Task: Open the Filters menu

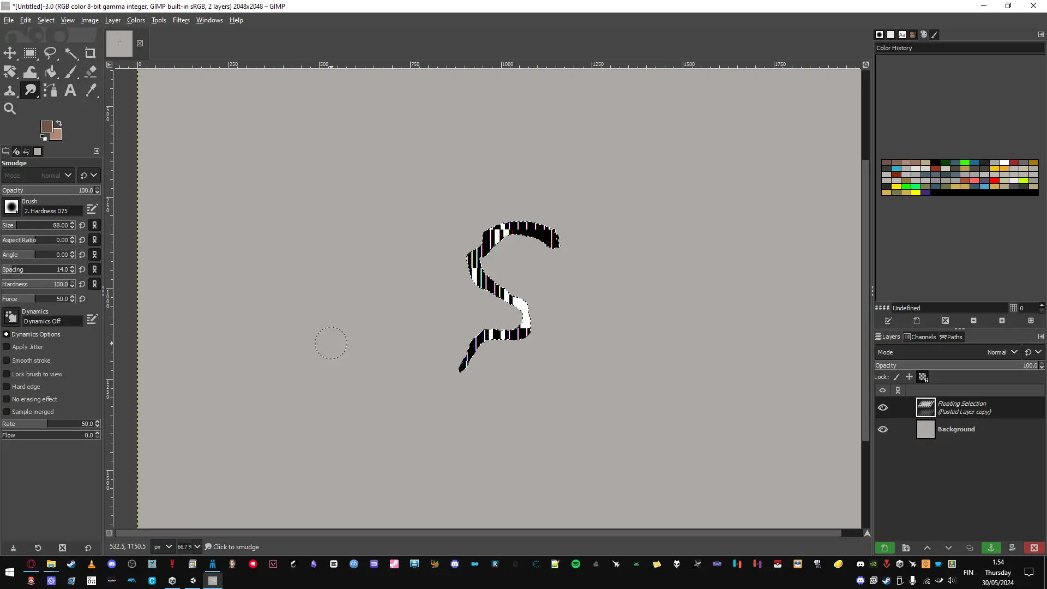Action: tap(181, 20)
